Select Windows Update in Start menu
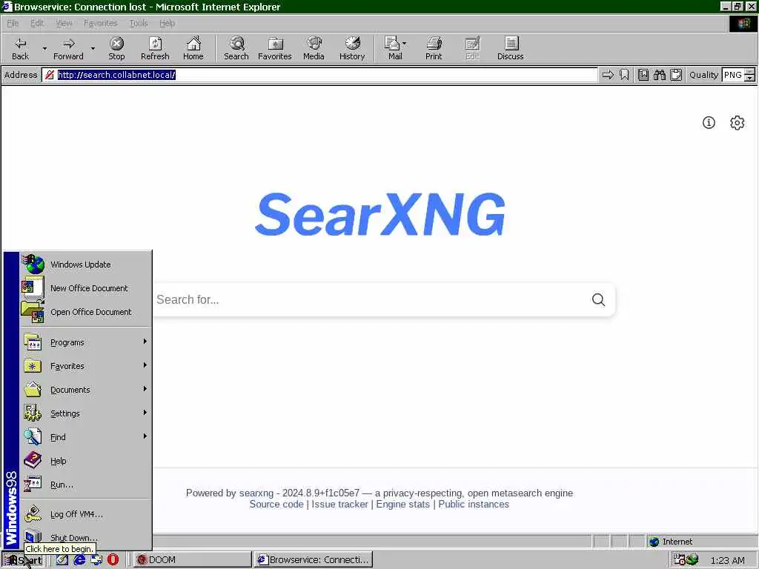This screenshot has height=569, width=759. click(85, 264)
